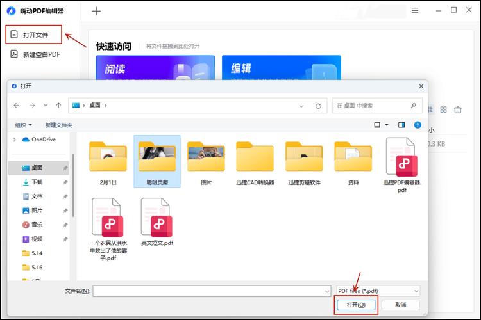481x320 pixels.
Task: Create a new folder (新建文件夹)
Action: [58, 125]
